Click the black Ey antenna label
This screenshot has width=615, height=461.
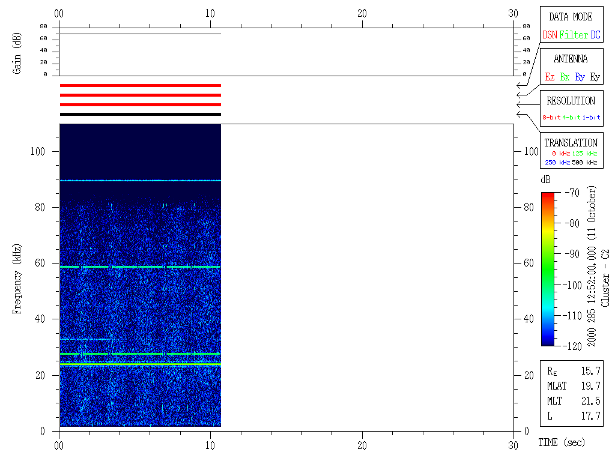595,77
